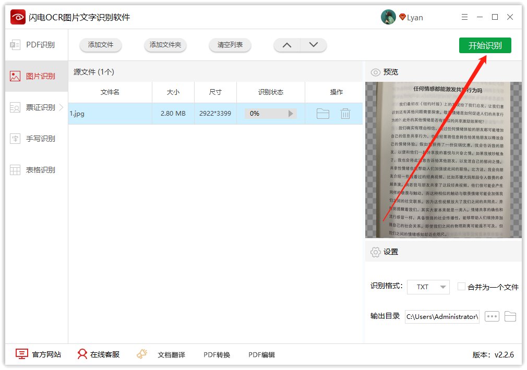Open the 识别格式 TXT dropdown
This screenshot has height=370, width=527.
click(x=428, y=287)
